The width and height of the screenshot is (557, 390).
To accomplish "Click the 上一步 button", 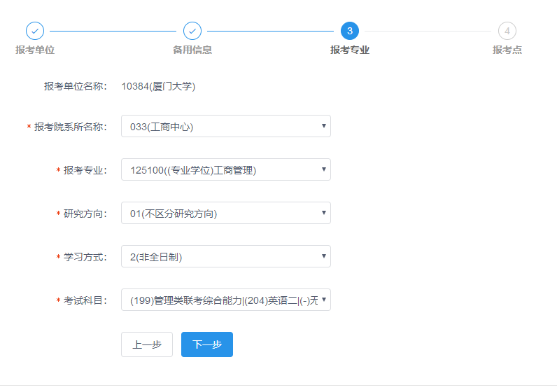I will [147, 344].
